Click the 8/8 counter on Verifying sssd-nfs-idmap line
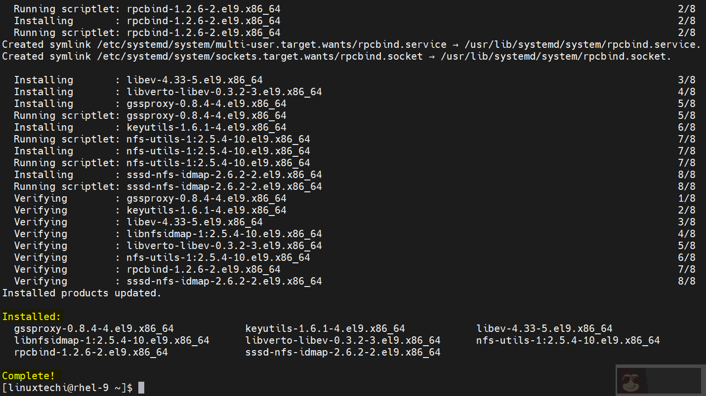The width and height of the screenshot is (706, 396). (x=687, y=281)
